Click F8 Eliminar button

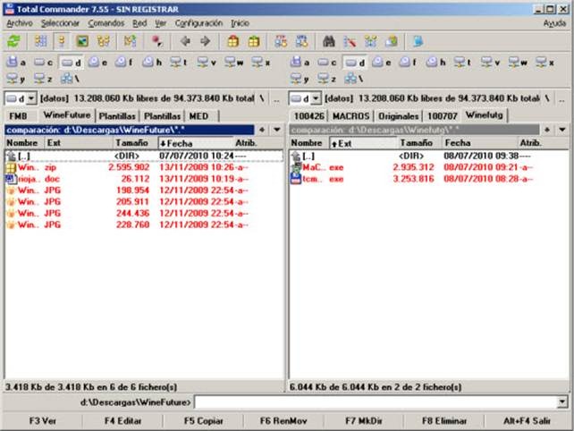[444, 421]
